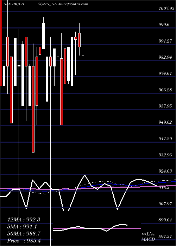Click the long red candle reaching lowest near 935
The image size is (176, 246).
pos(33,109)
